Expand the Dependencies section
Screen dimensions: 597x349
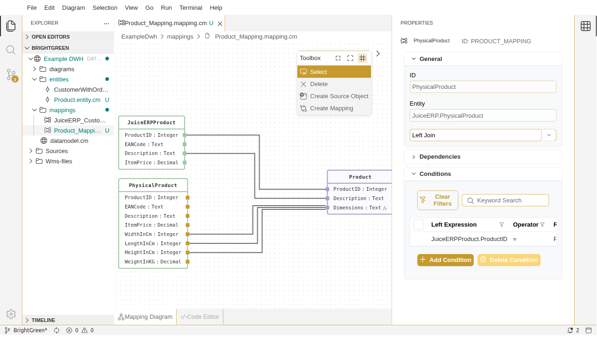coord(439,157)
